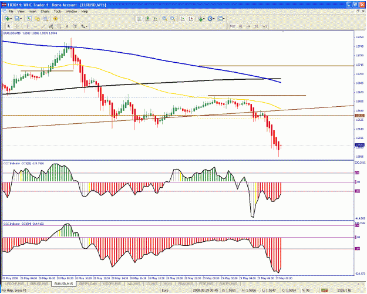Screen dimensions: 367x294
Task: Open the New Chart toolbar icon
Action: click(7, 18)
